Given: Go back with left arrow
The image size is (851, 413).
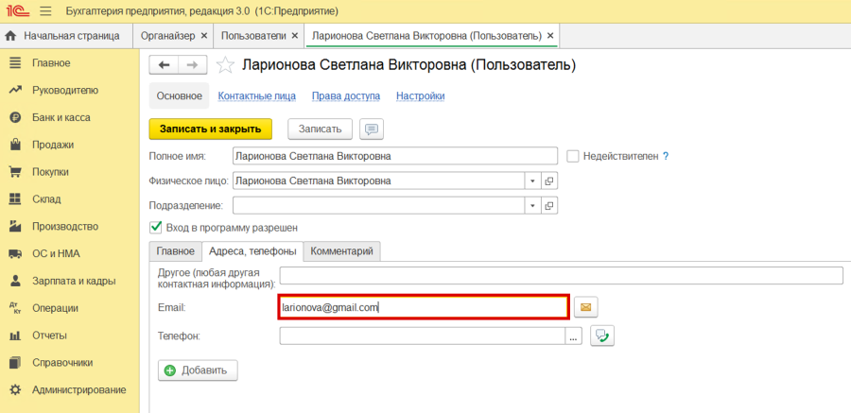Looking at the screenshot, I should click(165, 65).
